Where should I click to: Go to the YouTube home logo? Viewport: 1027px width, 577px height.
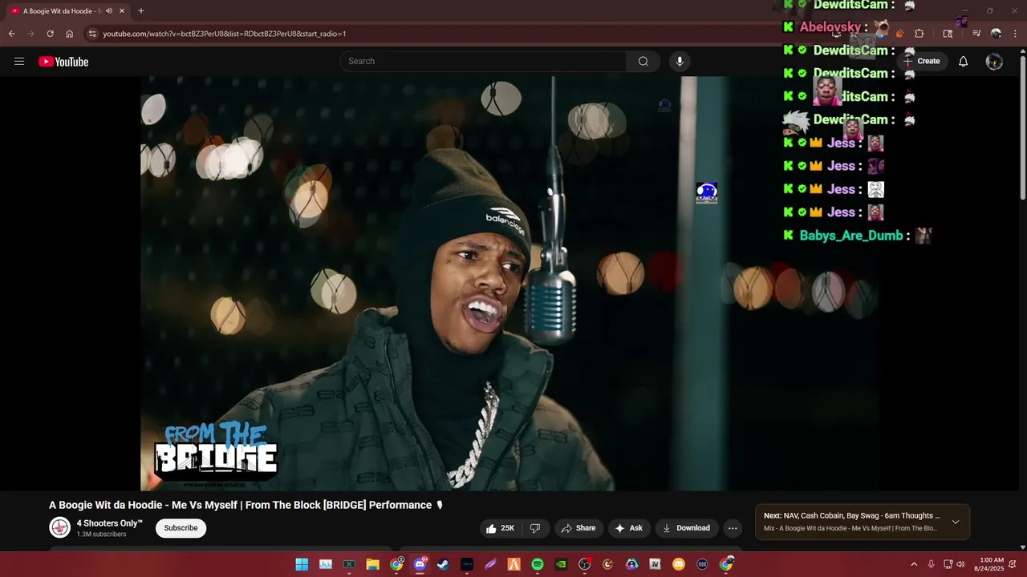(x=63, y=62)
